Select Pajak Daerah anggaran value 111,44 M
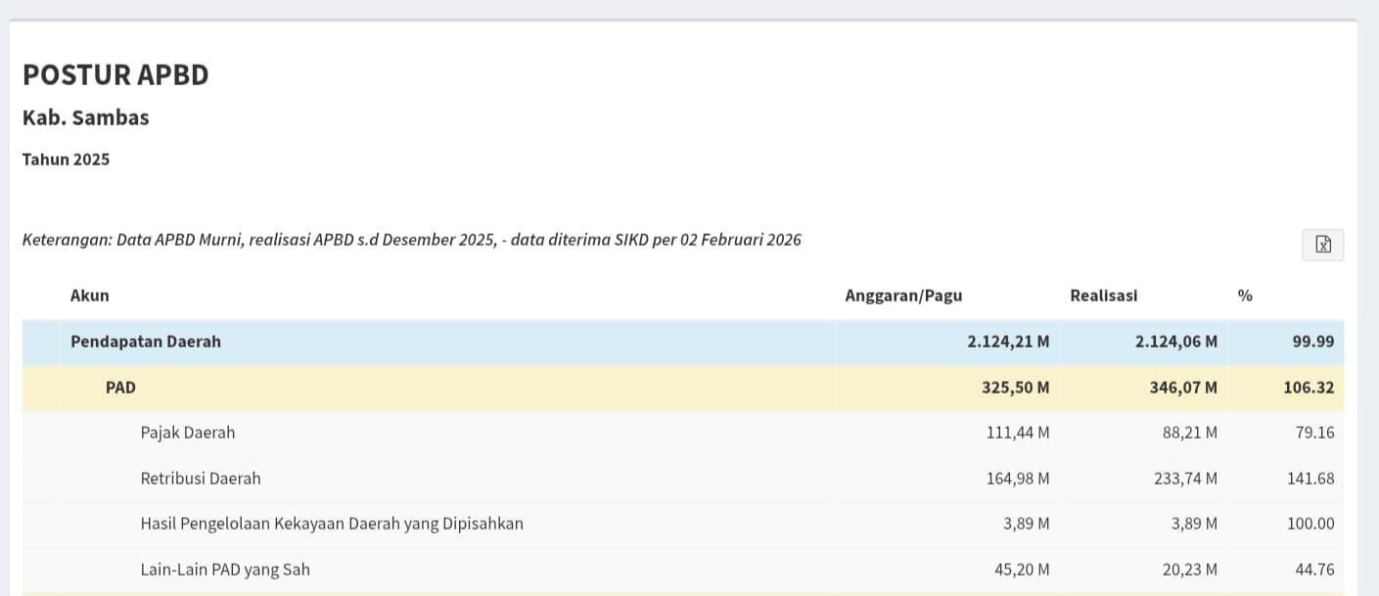This screenshot has height=596, width=1379. click(x=1017, y=433)
